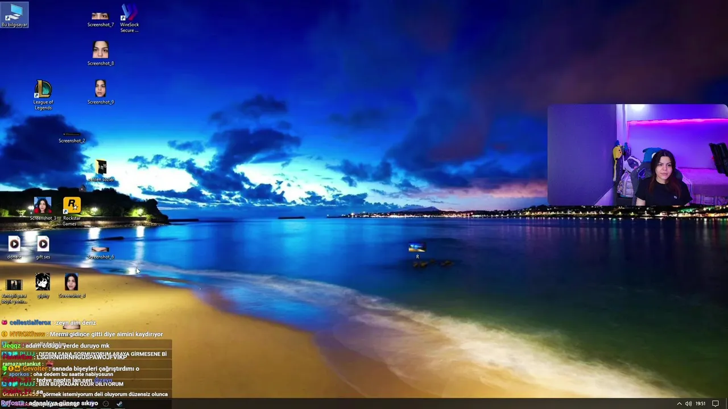Click chat message 'sanada bişeyleri çağrıştırdımı o'
728x409 pixels.
click(96, 369)
